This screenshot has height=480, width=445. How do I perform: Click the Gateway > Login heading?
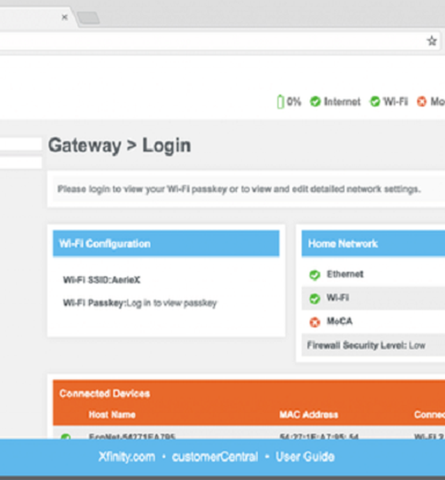(120, 145)
